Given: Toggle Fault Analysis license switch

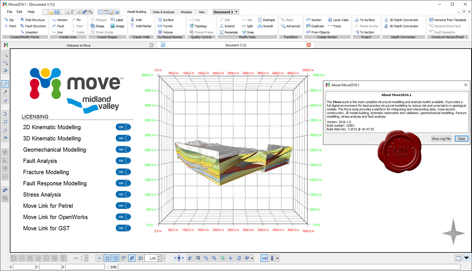Looking at the screenshot, I should pyautogui.click(x=123, y=161).
